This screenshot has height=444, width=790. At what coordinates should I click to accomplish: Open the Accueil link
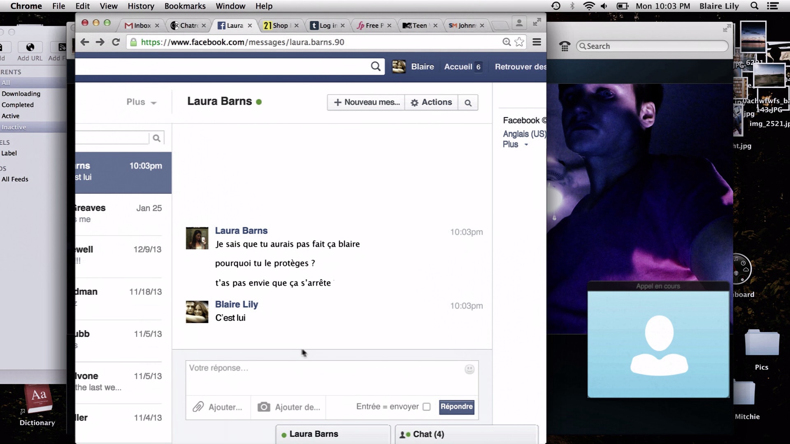point(458,67)
